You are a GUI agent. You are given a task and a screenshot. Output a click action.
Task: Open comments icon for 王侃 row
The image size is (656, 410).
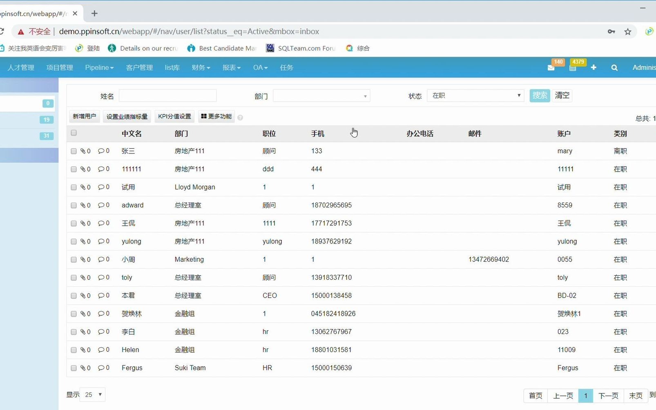[x=101, y=223]
